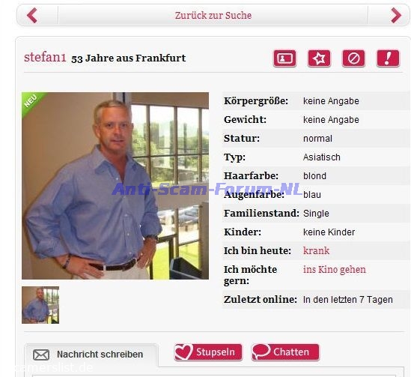411x377 pixels.
Task: Click the stefan1 username heading
Action: point(45,57)
